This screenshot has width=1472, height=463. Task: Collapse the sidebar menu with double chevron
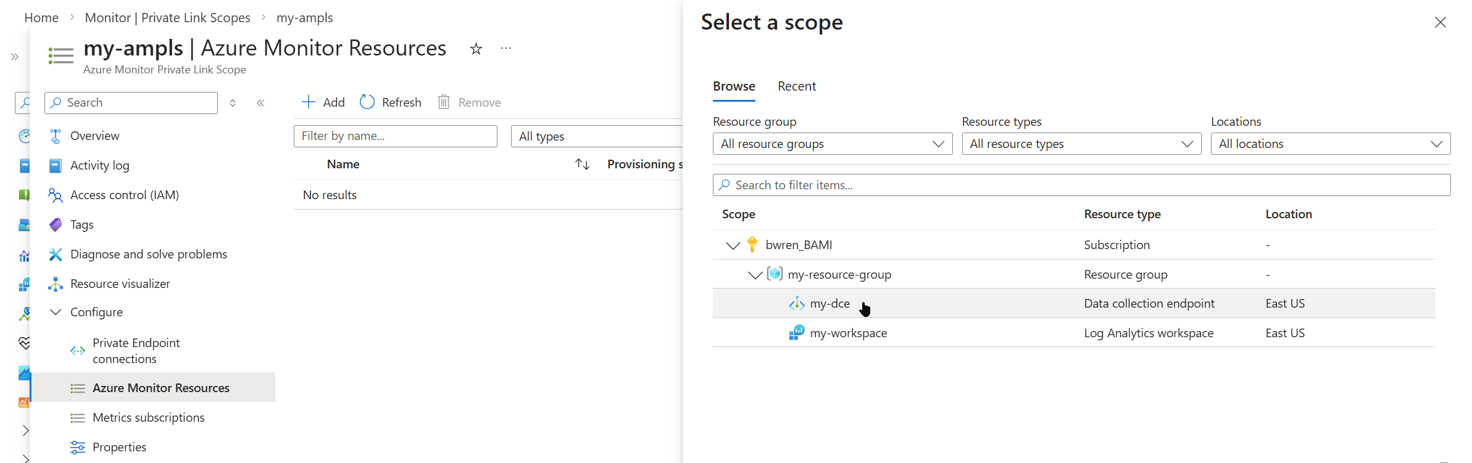260,103
